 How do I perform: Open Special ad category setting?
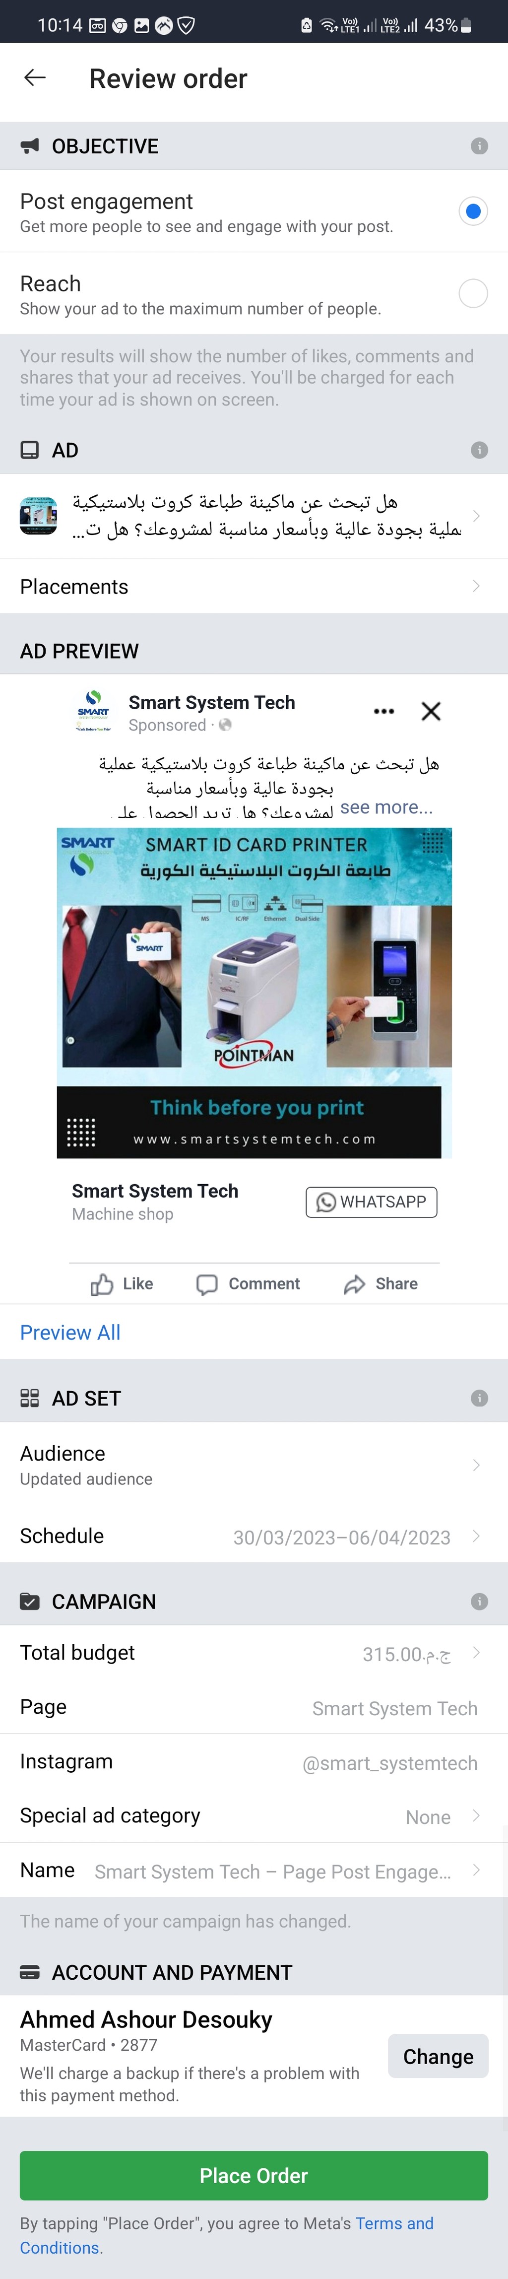[x=254, y=1816]
